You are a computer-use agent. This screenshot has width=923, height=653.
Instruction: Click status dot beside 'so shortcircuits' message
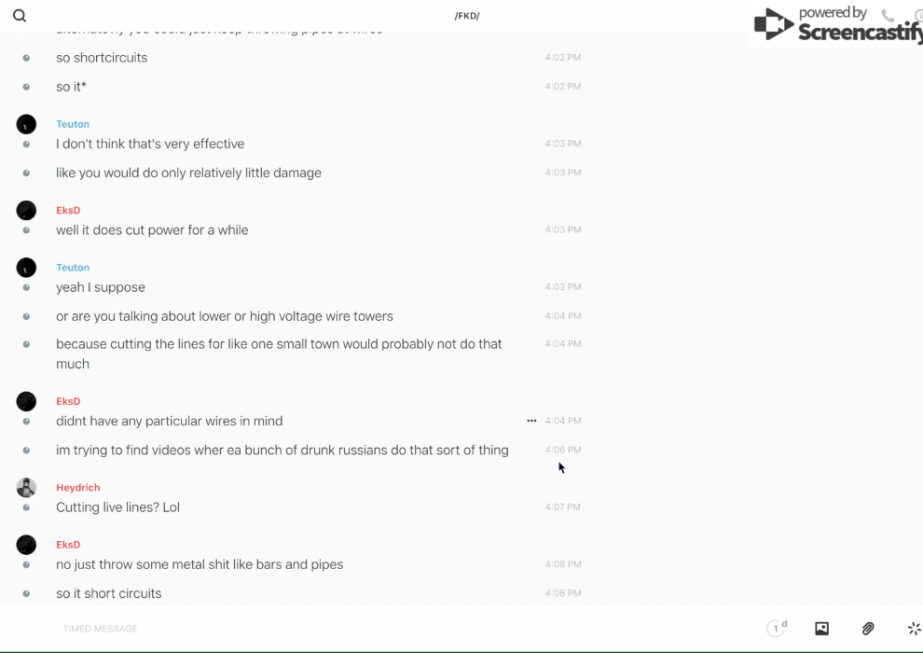pyautogui.click(x=26, y=58)
